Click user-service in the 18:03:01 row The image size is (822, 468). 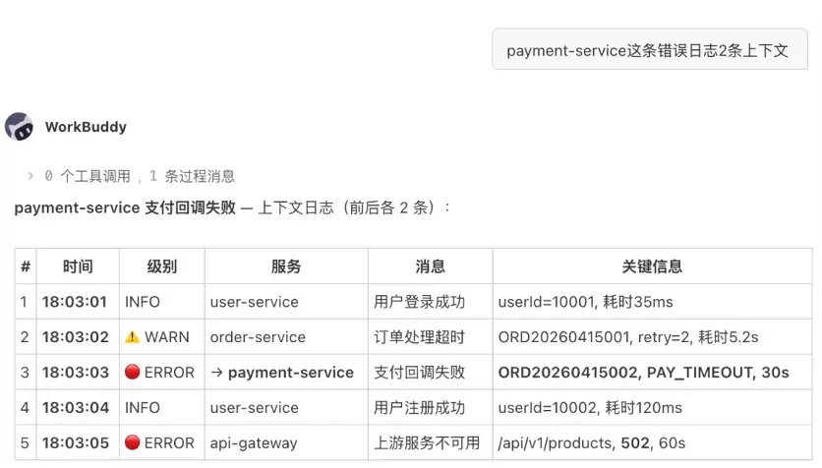(255, 302)
